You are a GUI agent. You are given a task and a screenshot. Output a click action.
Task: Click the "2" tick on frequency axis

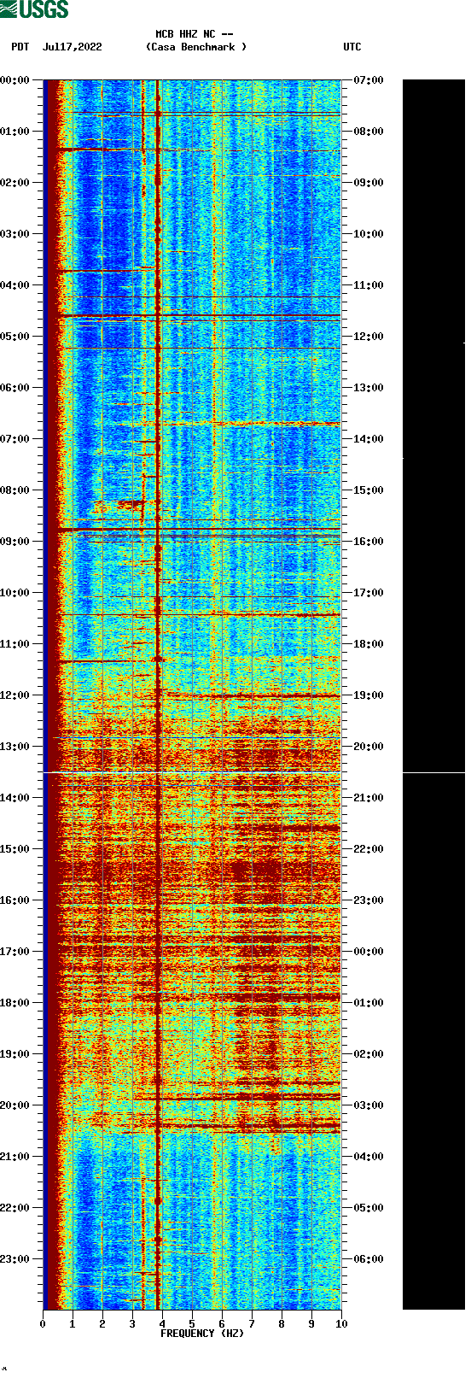pyautogui.click(x=102, y=1324)
